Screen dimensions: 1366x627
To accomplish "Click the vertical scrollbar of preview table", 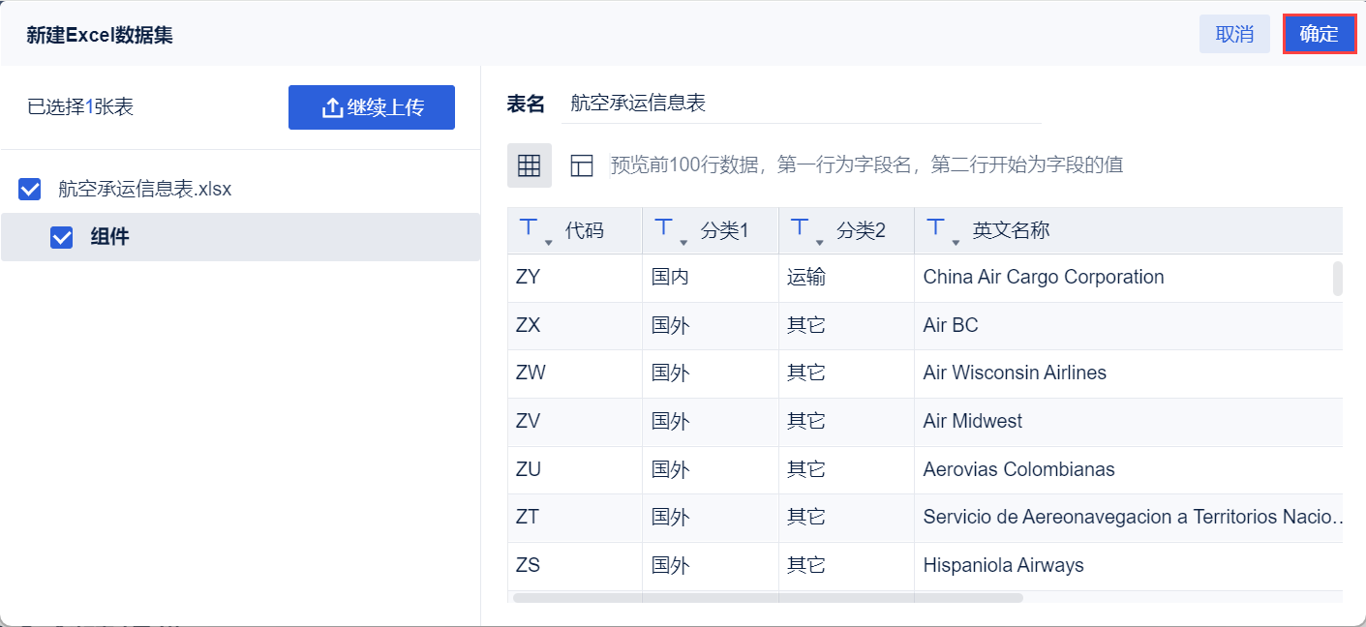I will pyautogui.click(x=1338, y=278).
